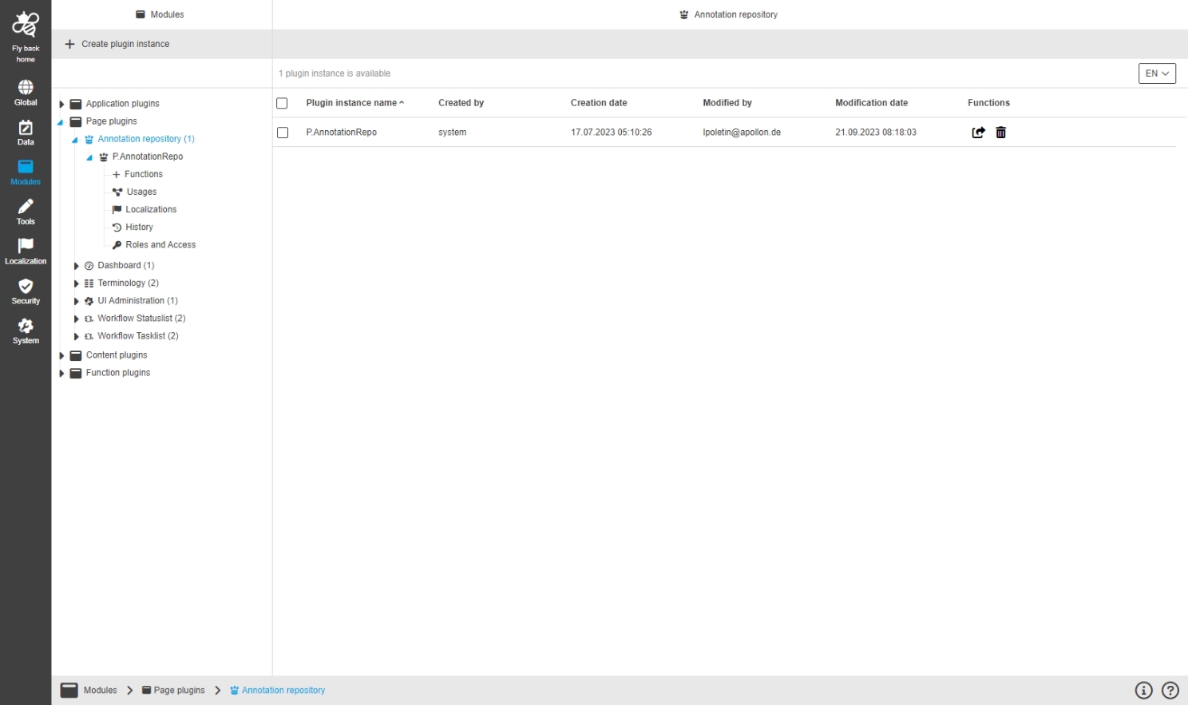Click the P.AnnotationRepo table cell
Image resolution: width=1188 pixels, height=705 pixels.
pos(342,133)
